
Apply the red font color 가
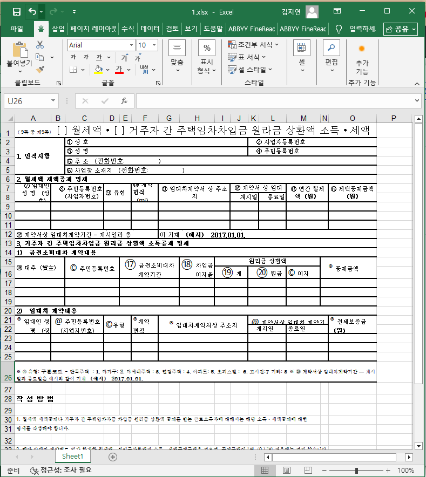(119, 70)
